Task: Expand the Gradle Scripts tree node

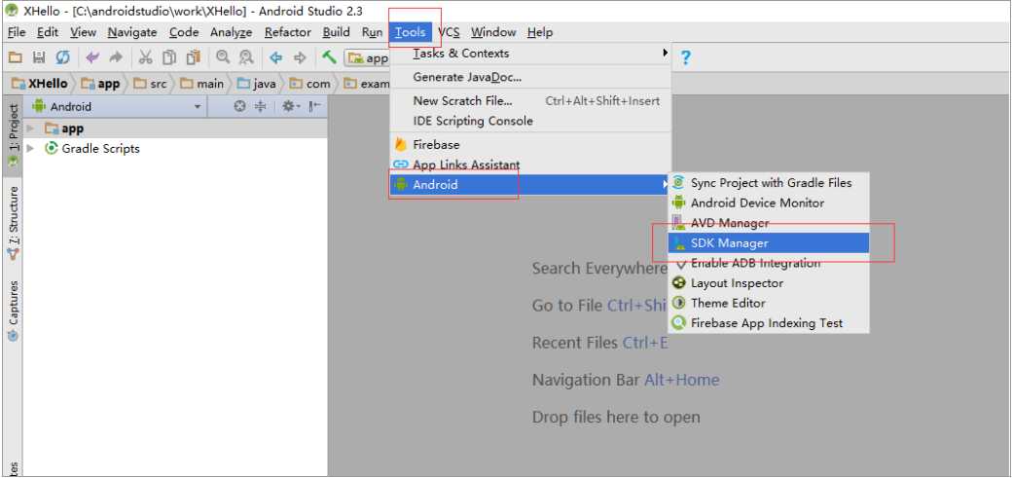Action: click(30, 149)
